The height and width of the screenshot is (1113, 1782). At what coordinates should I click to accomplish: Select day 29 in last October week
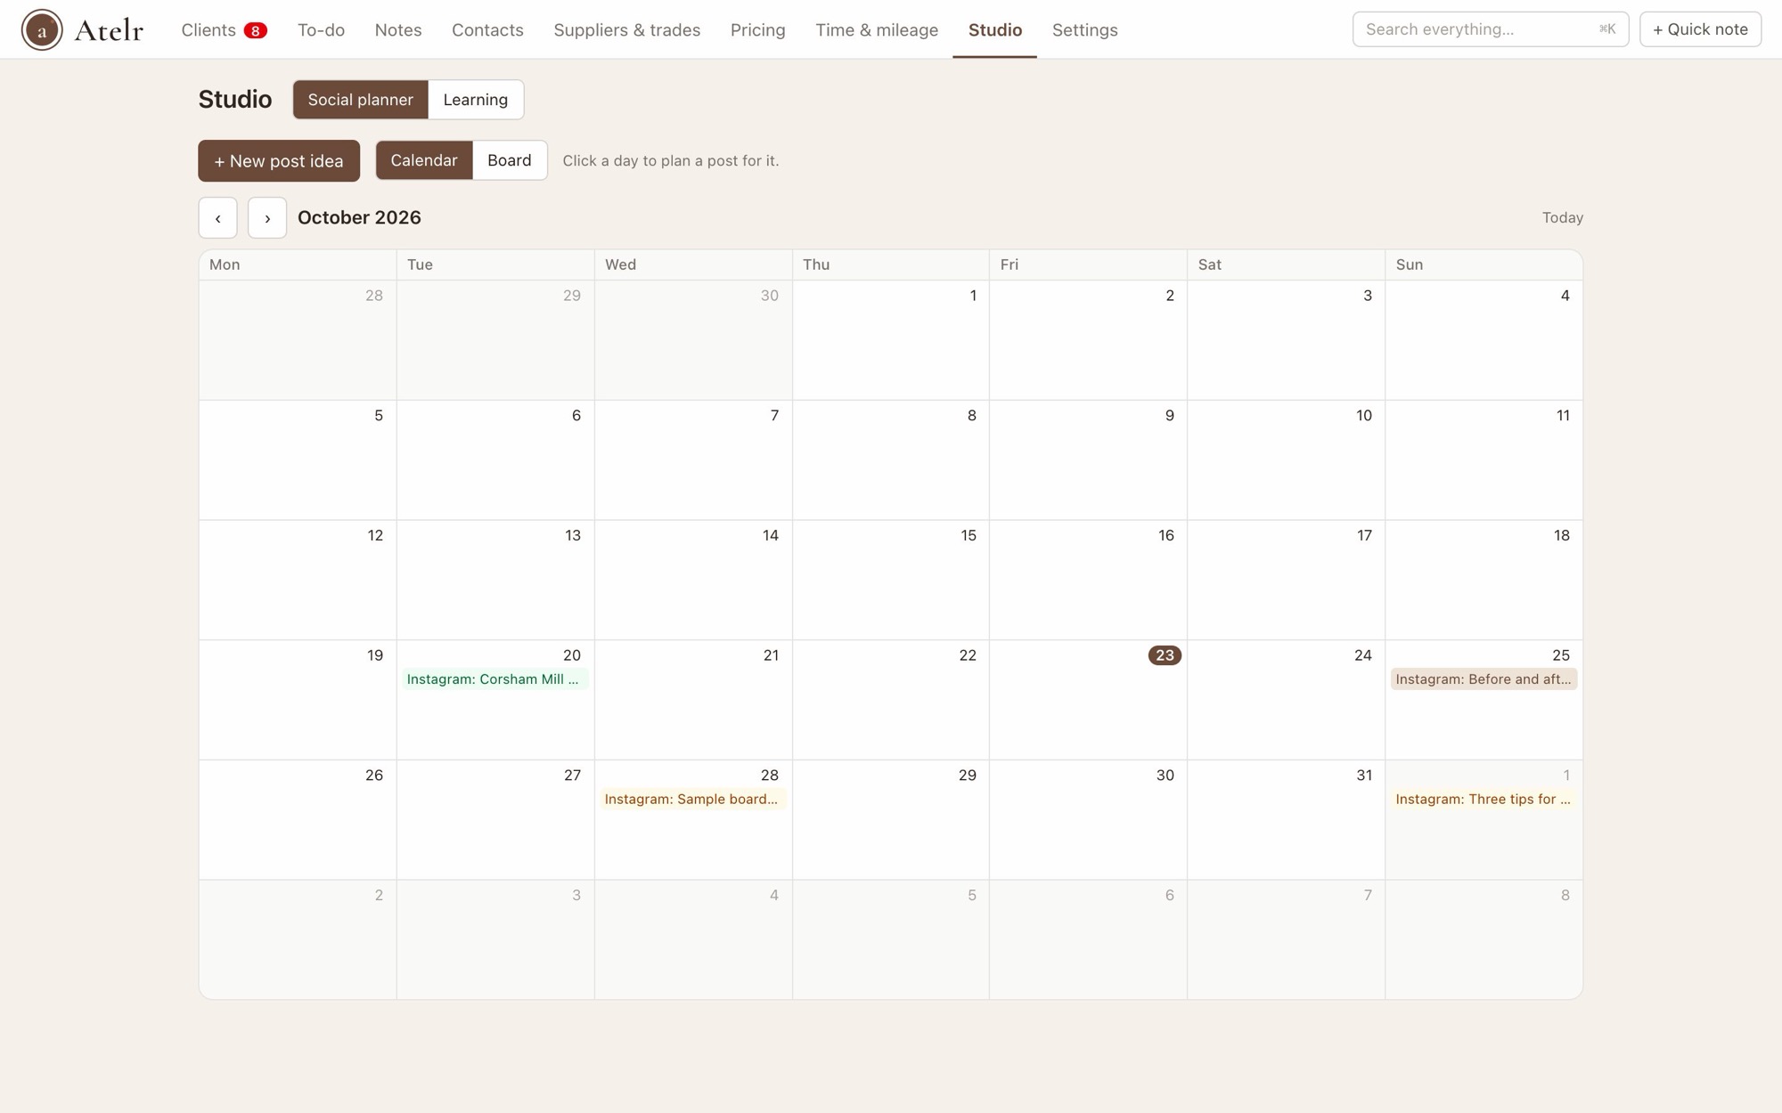(891, 820)
